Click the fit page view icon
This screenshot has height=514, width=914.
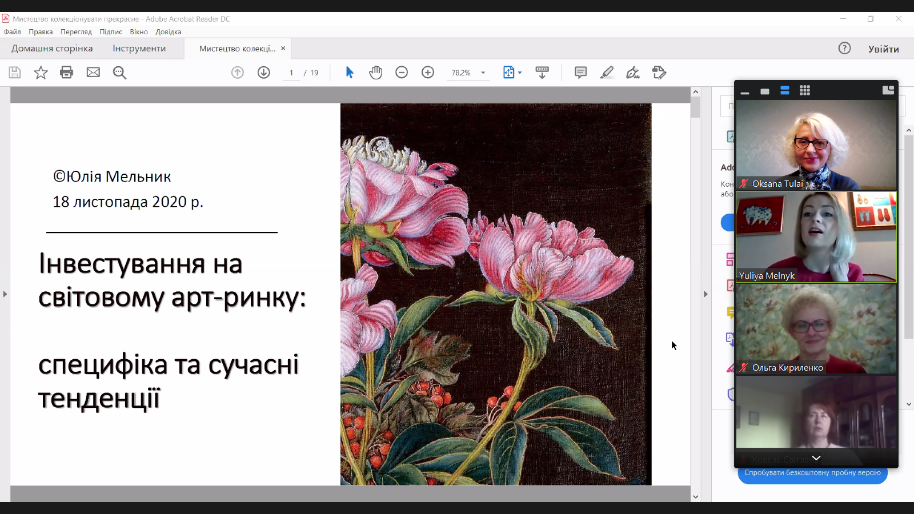pos(508,73)
